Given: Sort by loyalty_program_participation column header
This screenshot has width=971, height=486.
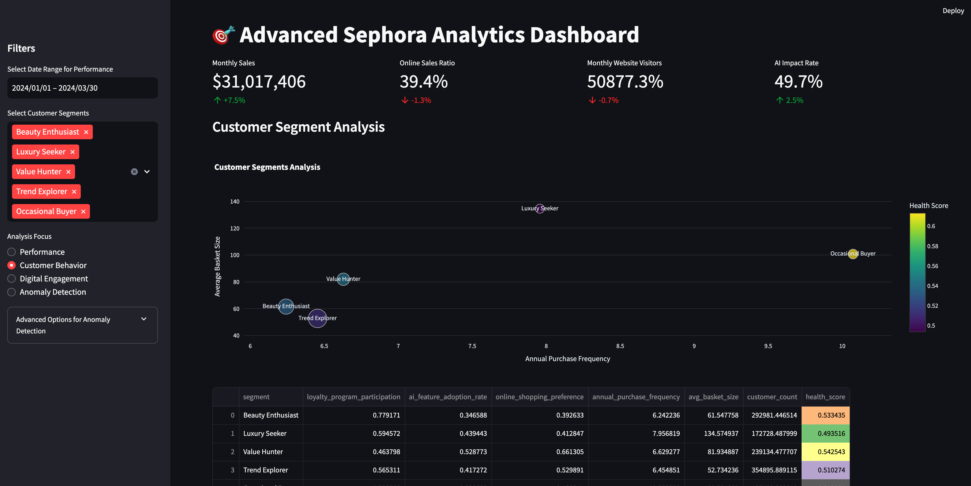Looking at the screenshot, I should [353, 397].
